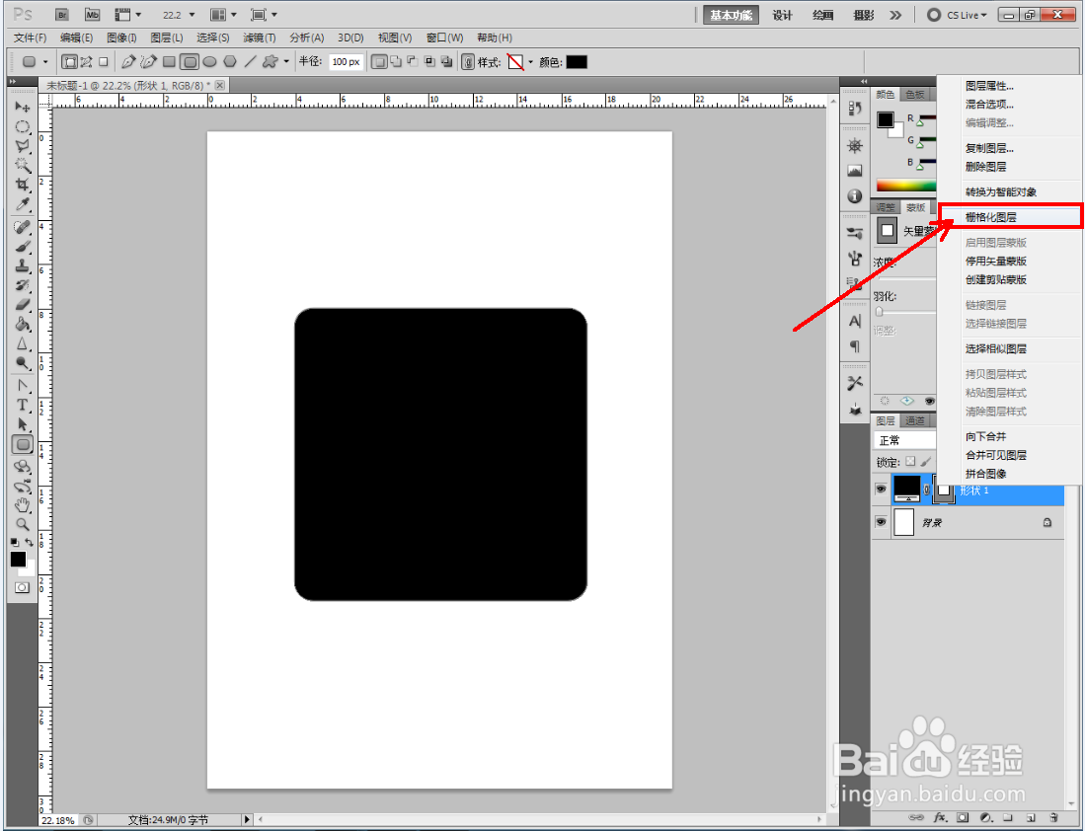The image size is (1085, 831).
Task: Select the Horizontal Type tool
Action: click(x=22, y=405)
